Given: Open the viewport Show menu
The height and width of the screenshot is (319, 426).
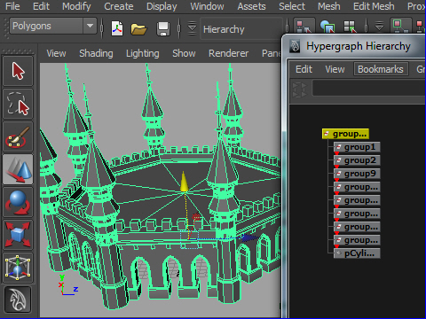Looking at the screenshot, I should point(184,53).
